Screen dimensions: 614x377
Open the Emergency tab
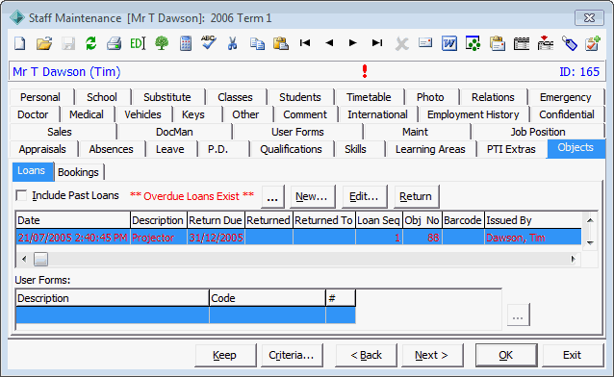(x=566, y=97)
